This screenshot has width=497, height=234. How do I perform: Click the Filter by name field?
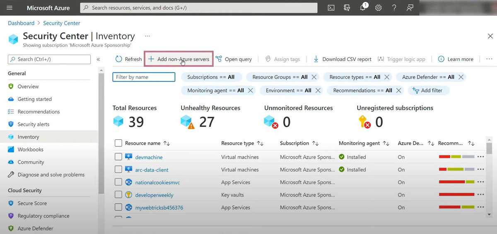tap(144, 77)
